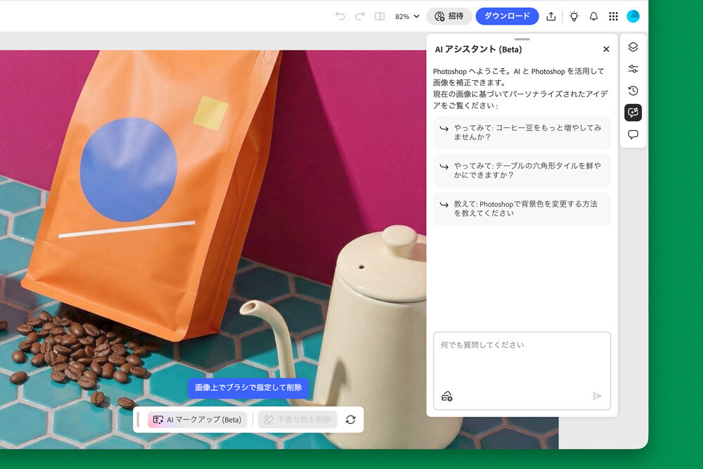Open the Adjustments panel
The image size is (703, 469).
point(633,68)
